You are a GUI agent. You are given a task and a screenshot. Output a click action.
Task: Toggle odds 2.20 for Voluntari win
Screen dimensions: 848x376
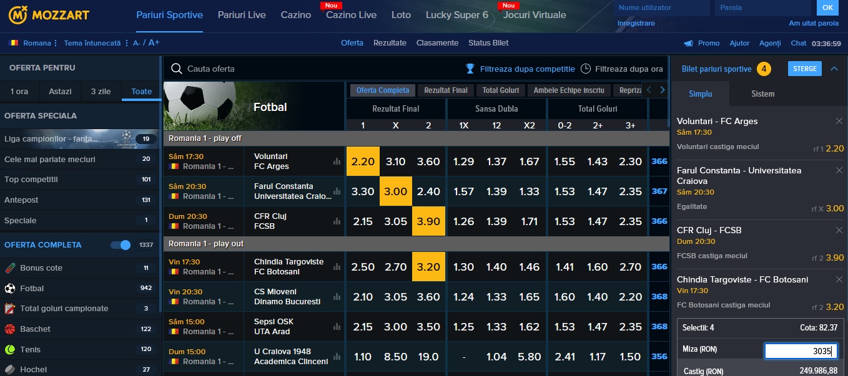click(x=363, y=161)
